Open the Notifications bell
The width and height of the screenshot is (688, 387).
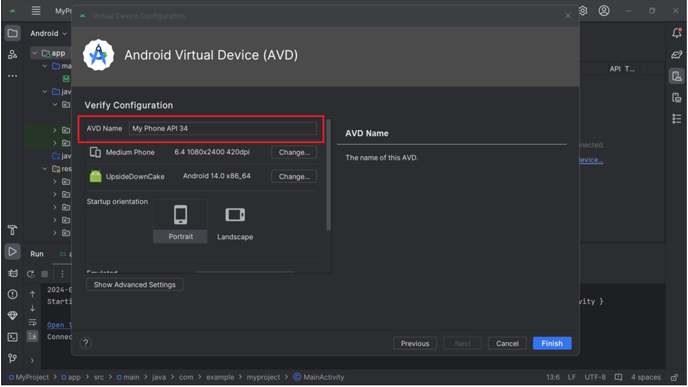pyautogui.click(x=676, y=33)
